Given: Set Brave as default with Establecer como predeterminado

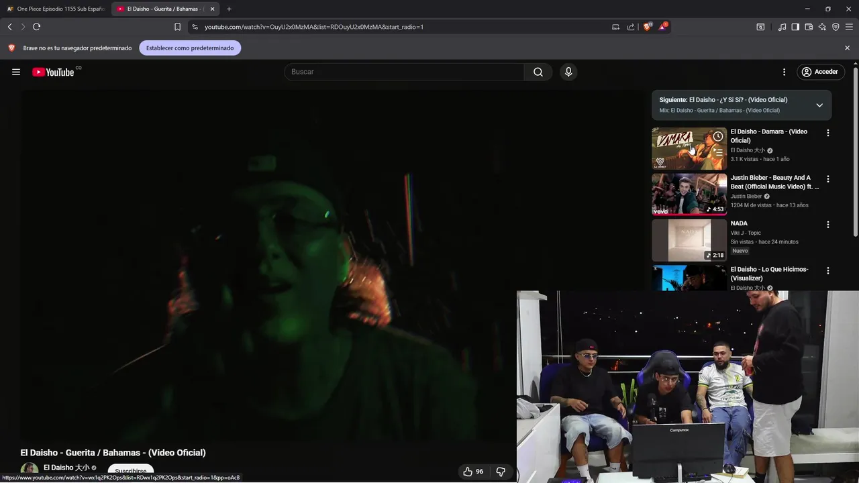Looking at the screenshot, I should click(x=190, y=48).
